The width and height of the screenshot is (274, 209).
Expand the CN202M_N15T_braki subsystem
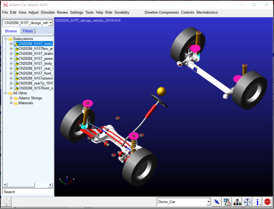click(11, 53)
